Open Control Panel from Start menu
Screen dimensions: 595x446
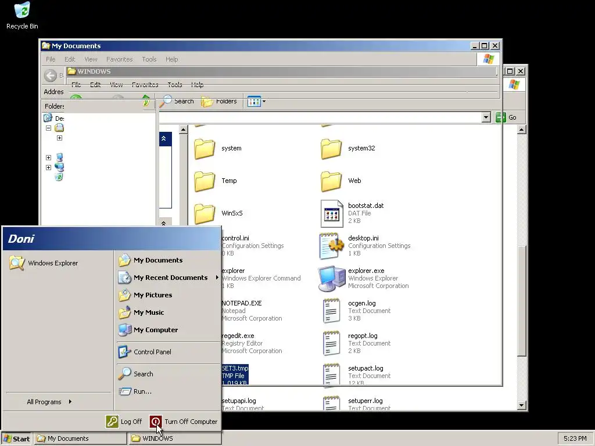click(x=145, y=352)
